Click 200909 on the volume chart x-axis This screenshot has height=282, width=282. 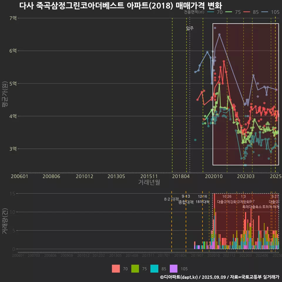[x=67, y=255]
